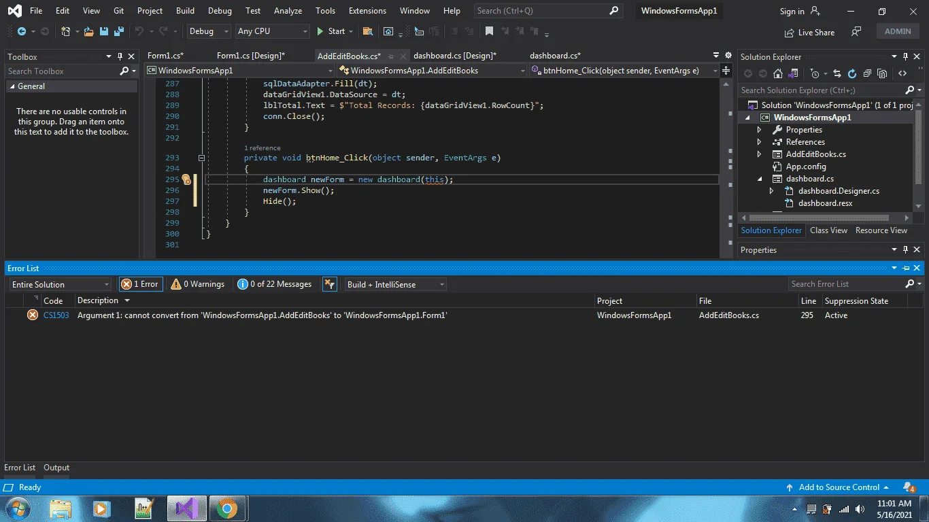Click Pending Changes Filter clock icon
929x522 pixels.
pyautogui.click(x=815, y=73)
